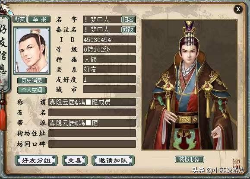This screenshot has width=250, height=179.
Task: Open 历史消息 message history
Action: click(x=32, y=80)
